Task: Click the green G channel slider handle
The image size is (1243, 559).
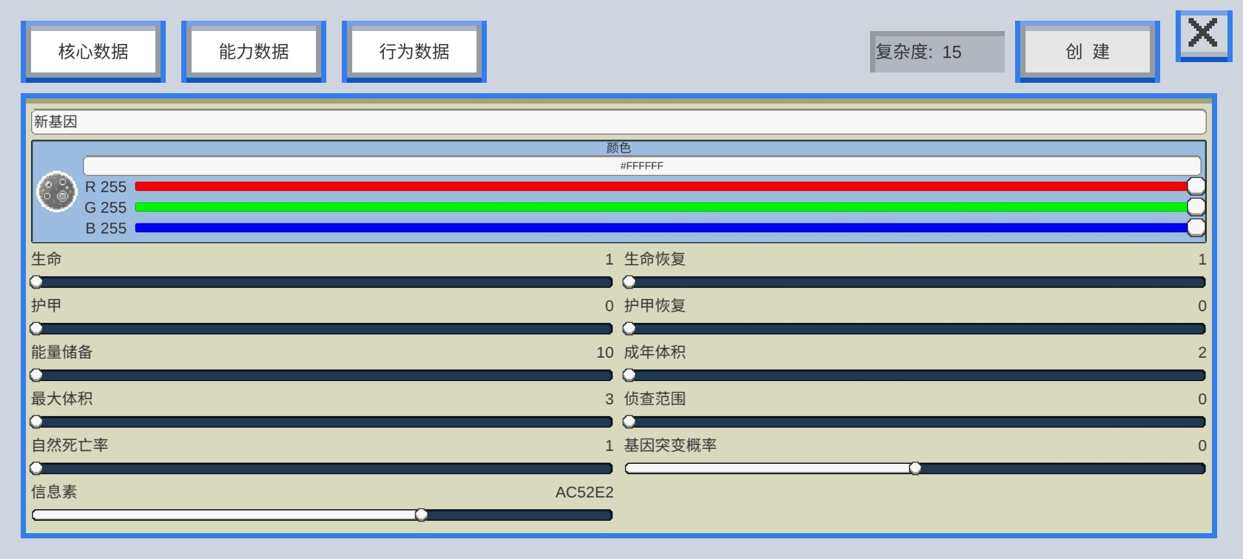Action: pyautogui.click(x=1196, y=207)
